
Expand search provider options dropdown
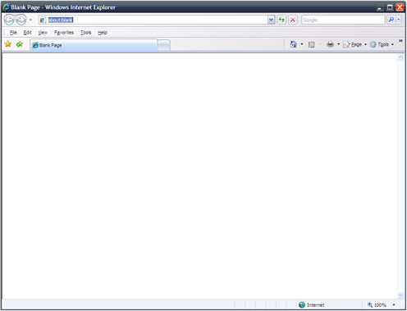(x=399, y=20)
